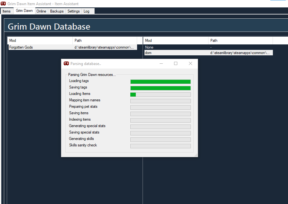The height and width of the screenshot is (204, 288).
Task: Click the Loading Items label
Action: pos(80,94)
